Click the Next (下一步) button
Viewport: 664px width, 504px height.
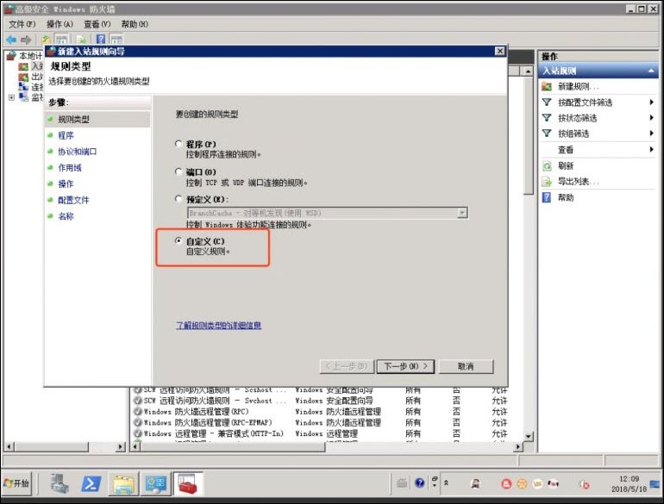pos(404,366)
